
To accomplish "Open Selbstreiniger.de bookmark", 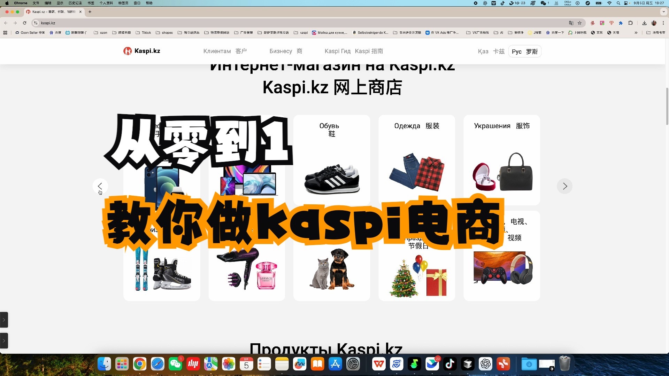I will click(370, 33).
